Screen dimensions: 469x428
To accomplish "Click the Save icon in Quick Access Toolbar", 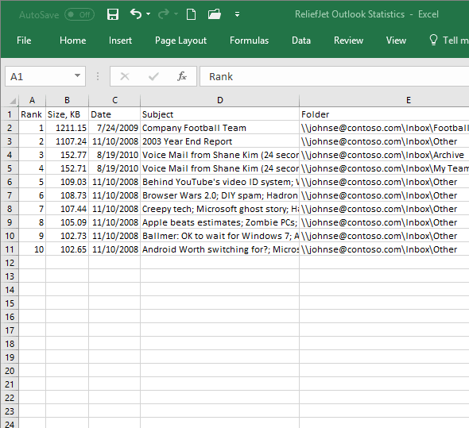I will [113, 14].
